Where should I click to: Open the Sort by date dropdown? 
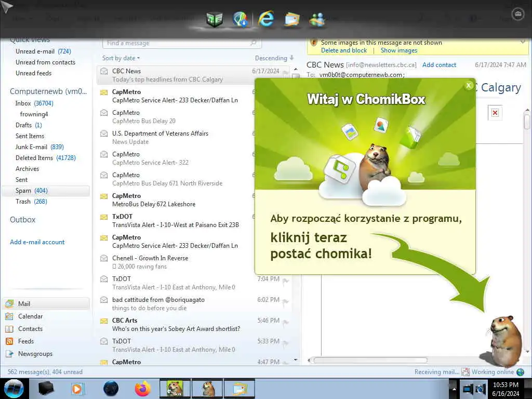(121, 58)
